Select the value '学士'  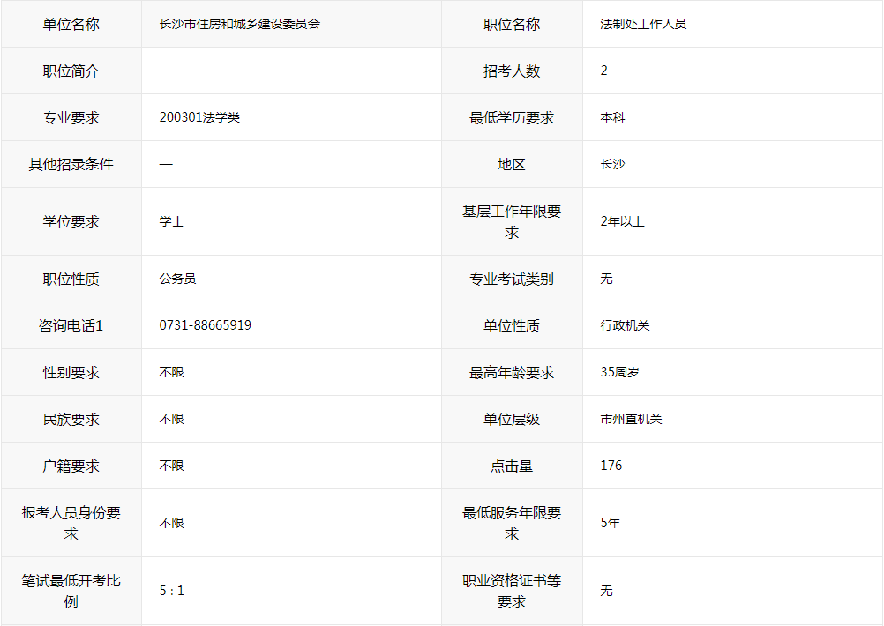point(171,221)
